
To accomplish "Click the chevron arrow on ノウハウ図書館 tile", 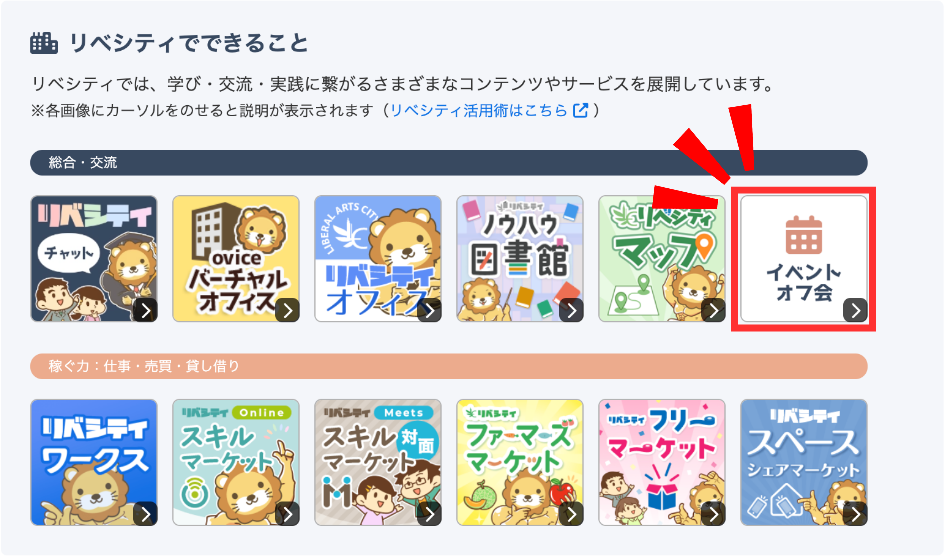I will [x=571, y=310].
